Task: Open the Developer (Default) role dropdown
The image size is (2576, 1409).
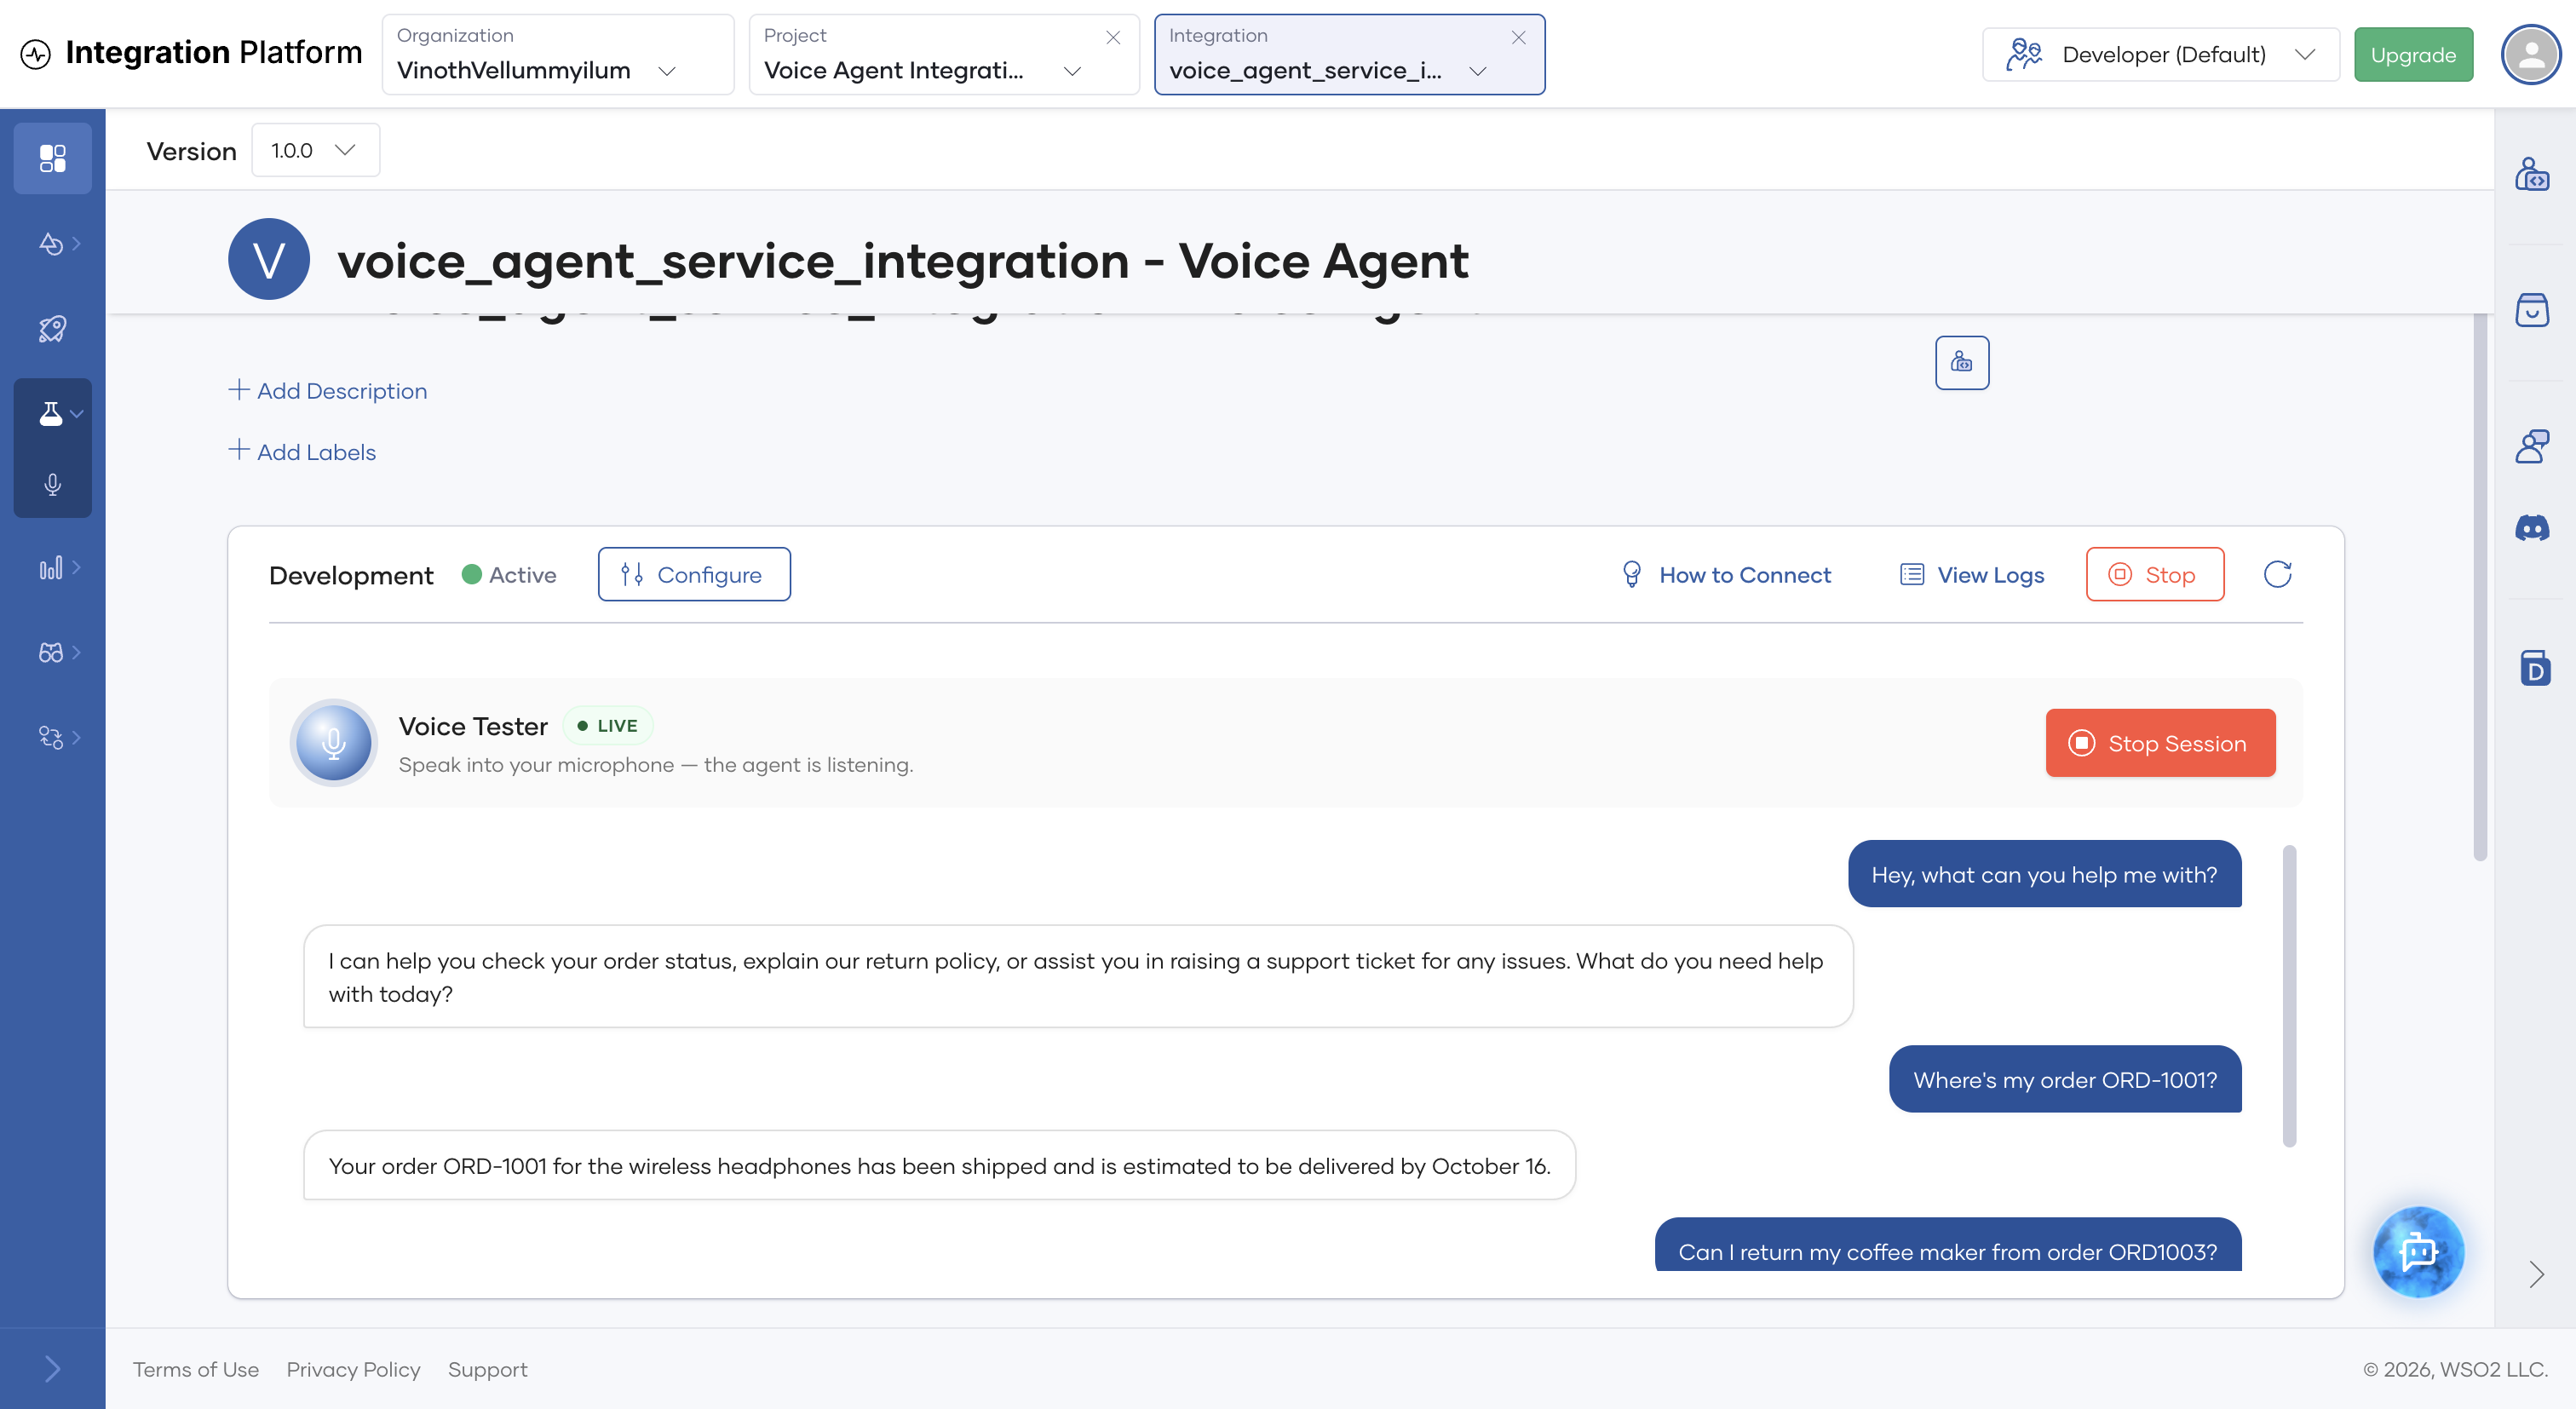Action: point(2160,54)
